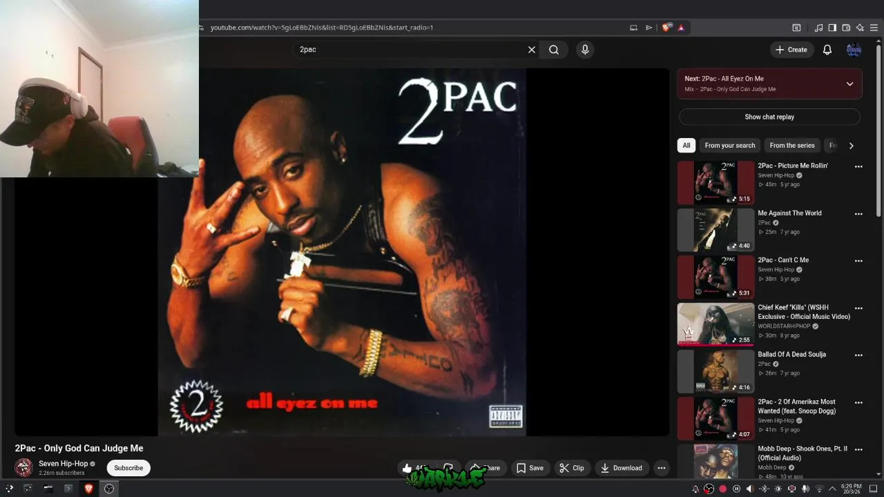The width and height of the screenshot is (884, 497).
Task: Start voice search with the microphone
Action: [x=585, y=50]
